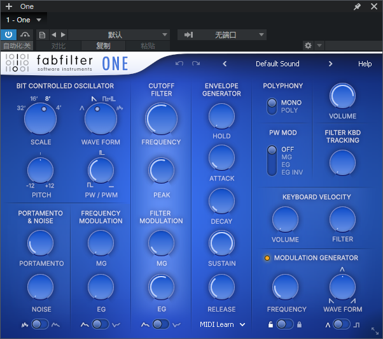Click the orange Modulation Generator indicator

[267, 258]
